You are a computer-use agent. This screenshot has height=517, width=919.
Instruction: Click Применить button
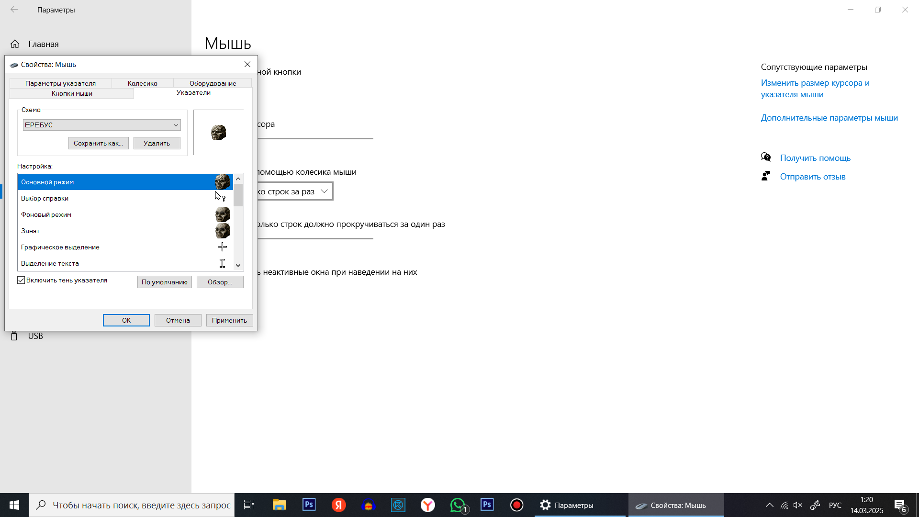229,320
